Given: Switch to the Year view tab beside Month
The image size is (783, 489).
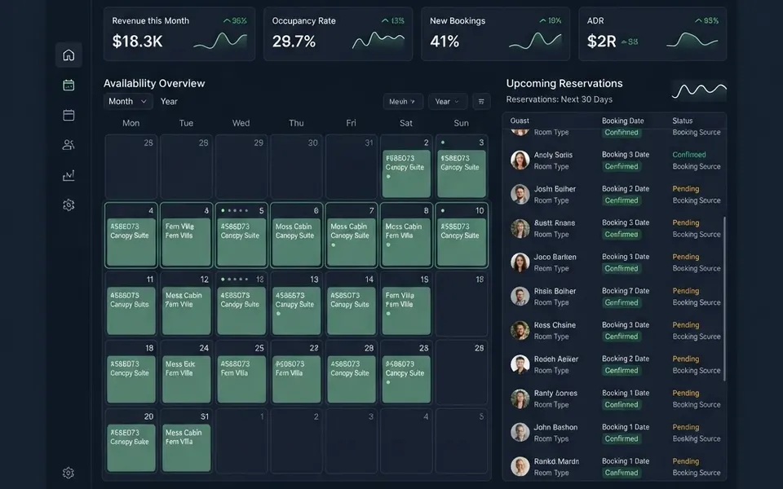Looking at the screenshot, I should click(169, 101).
